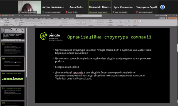The height and width of the screenshot is (106, 178).
Task: Open the Slide Show (Показ слайдів) tab
Action: pyautogui.click(x=43, y=18)
